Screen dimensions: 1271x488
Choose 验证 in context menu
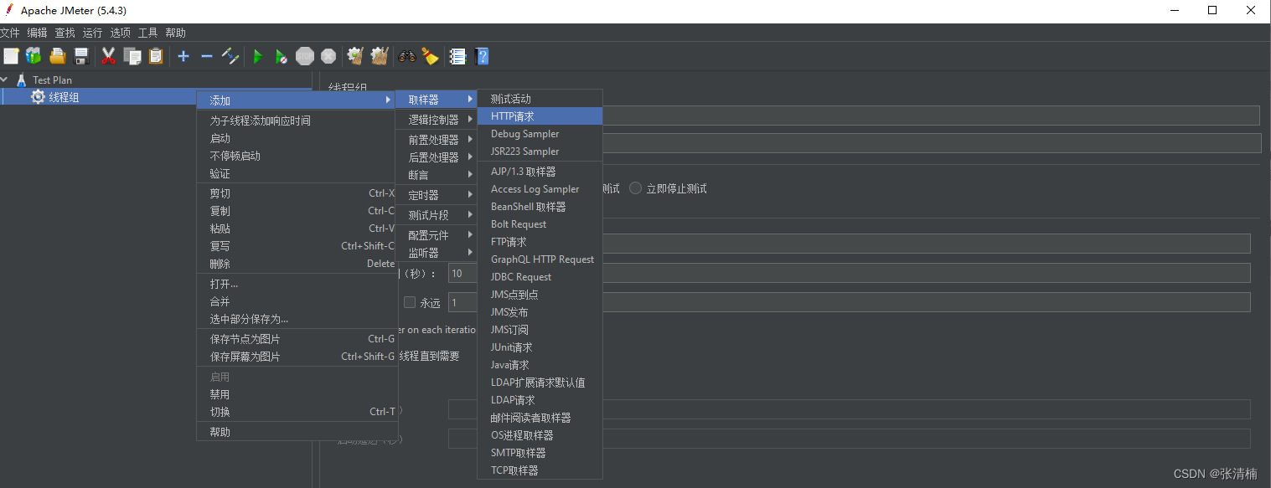coord(296,173)
